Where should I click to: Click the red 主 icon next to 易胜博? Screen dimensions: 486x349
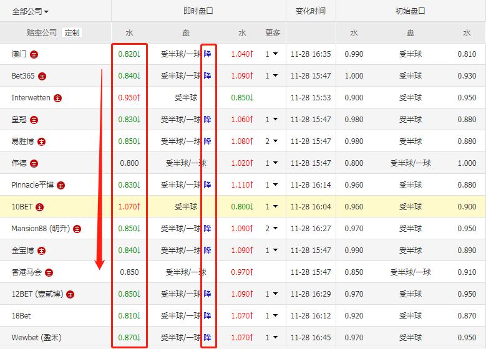(x=41, y=142)
